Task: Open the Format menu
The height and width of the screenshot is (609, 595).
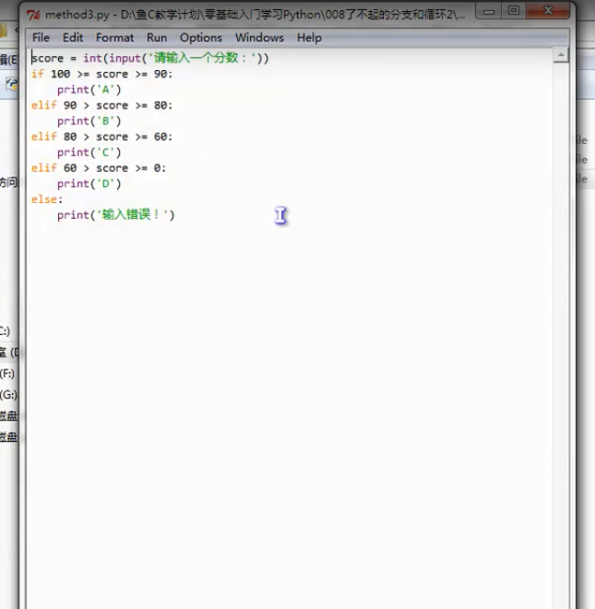Action: coord(114,38)
